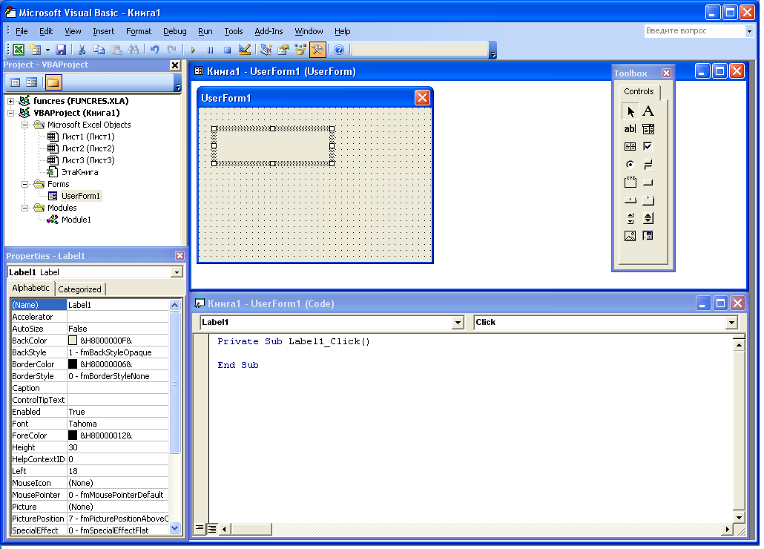Collapse the Forms folder node
764x549 pixels.
pyautogui.click(x=24, y=184)
